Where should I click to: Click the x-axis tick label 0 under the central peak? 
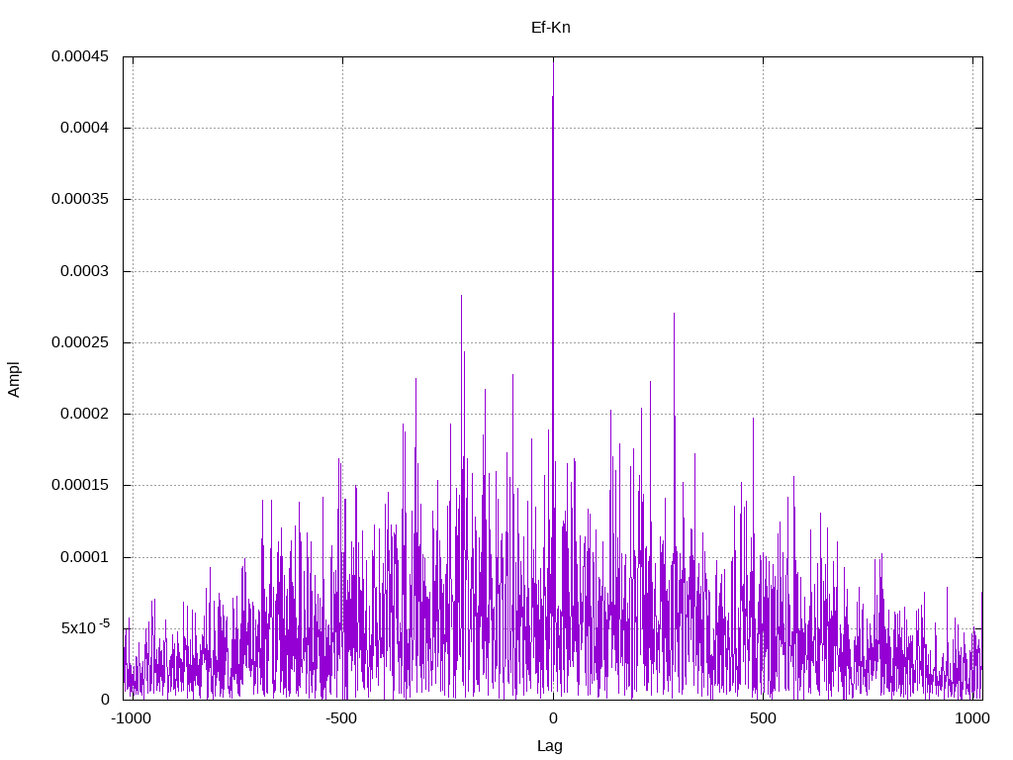coord(553,718)
